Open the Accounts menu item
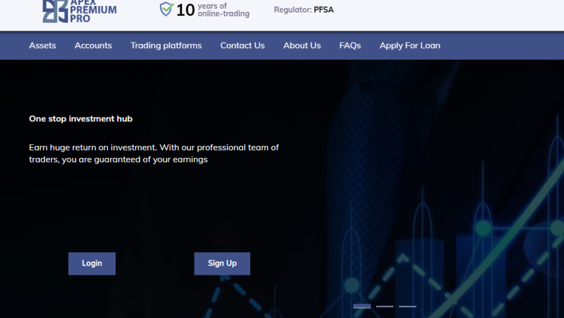The height and width of the screenshot is (318, 564). [93, 46]
